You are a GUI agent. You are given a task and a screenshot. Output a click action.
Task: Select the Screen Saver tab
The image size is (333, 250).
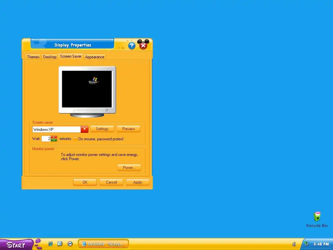click(71, 56)
